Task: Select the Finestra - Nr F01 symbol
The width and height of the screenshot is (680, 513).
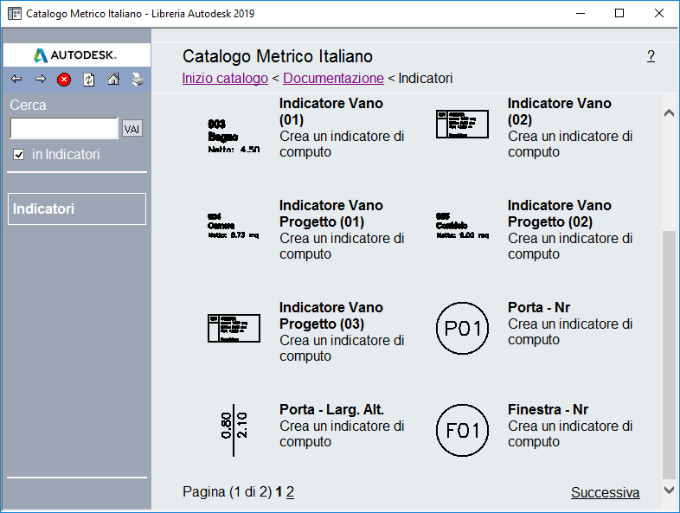Action: click(x=462, y=430)
